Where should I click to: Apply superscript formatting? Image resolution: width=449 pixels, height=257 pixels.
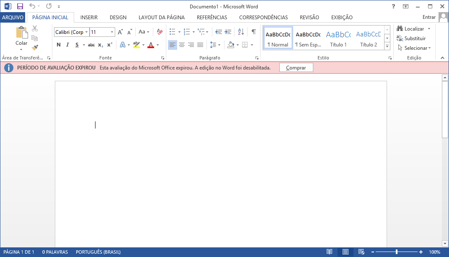tap(110, 45)
